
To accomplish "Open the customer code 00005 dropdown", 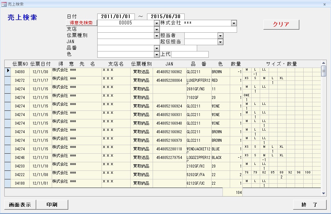I will coord(157,23).
